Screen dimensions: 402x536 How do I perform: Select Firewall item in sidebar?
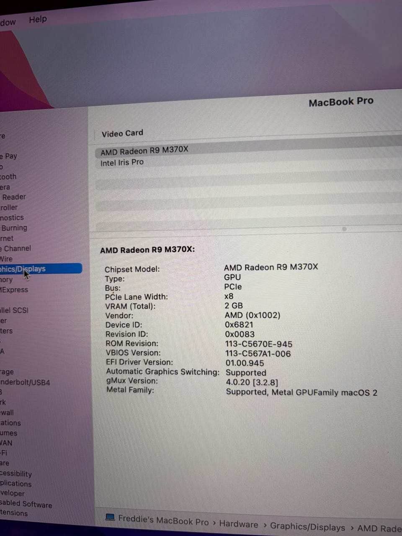7,412
